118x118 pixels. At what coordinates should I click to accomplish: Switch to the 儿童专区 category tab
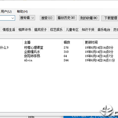pyautogui.click(x=72, y=29)
